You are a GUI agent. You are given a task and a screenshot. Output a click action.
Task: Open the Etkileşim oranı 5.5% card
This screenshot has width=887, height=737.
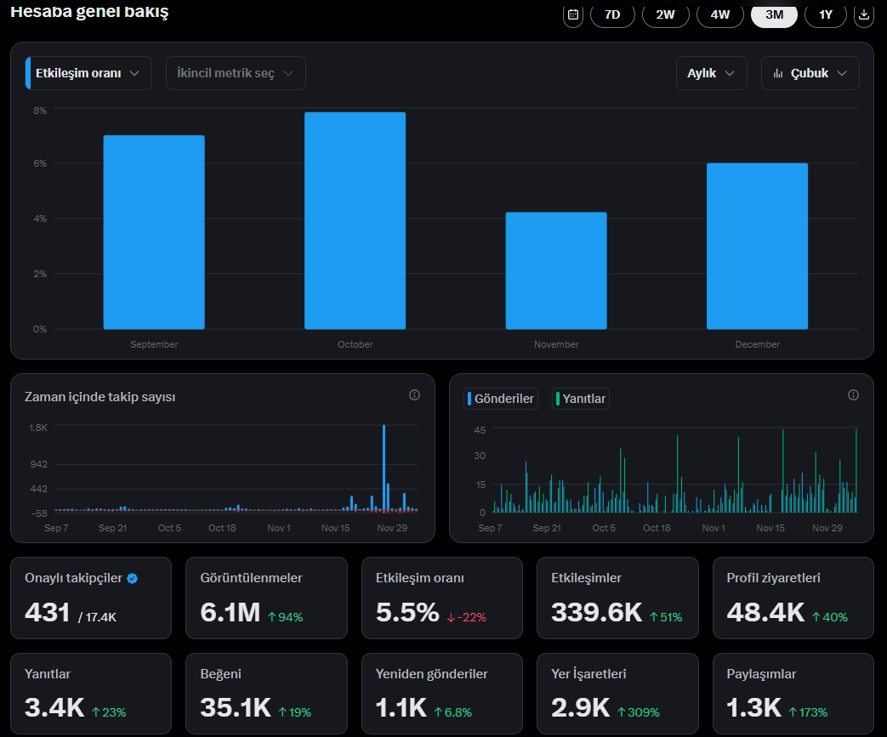442,598
